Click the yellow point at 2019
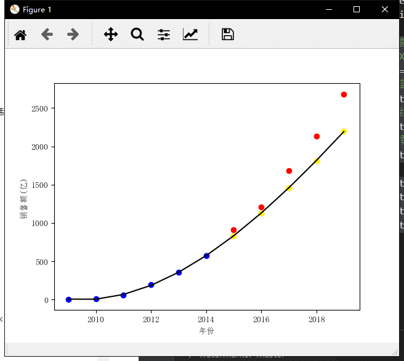404x361 pixels. (344, 131)
